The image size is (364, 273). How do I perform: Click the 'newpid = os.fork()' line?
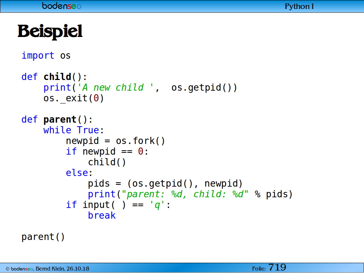pyautogui.click(x=116, y=141)
